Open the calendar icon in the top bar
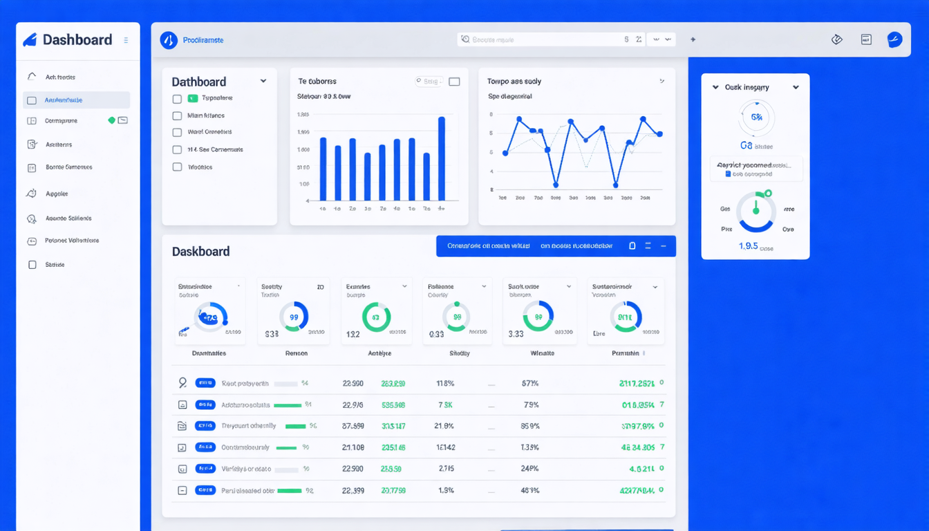 [x=866, y=39]
